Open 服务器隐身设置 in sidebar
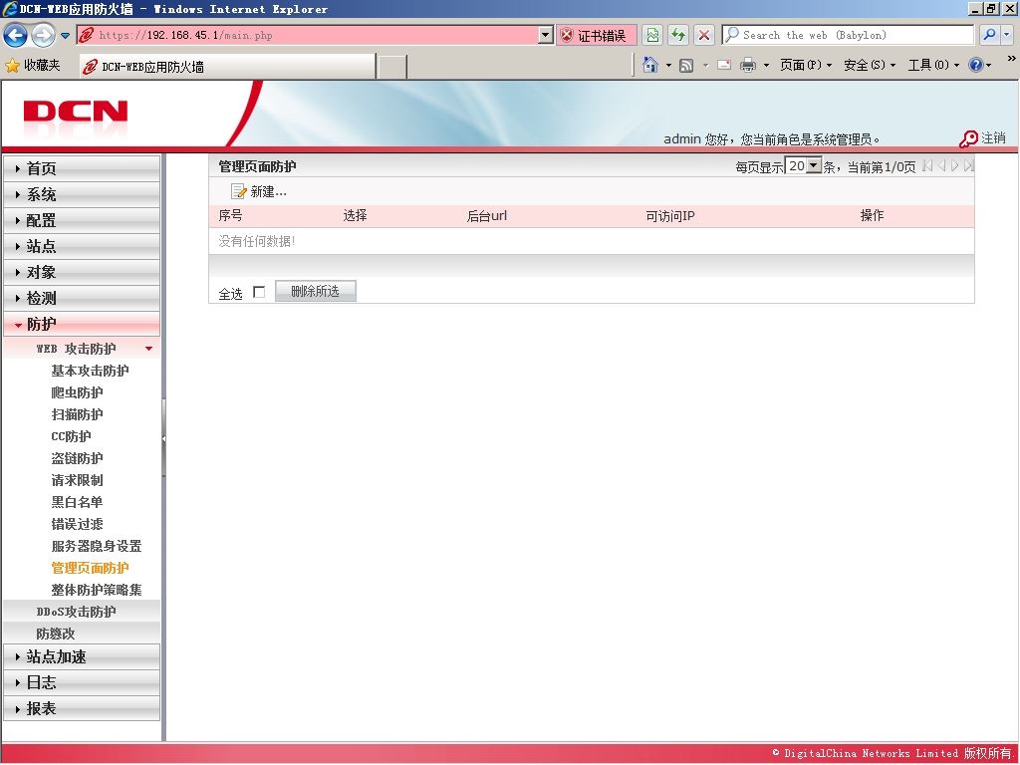 pyautogui.click(x=97, y=546)
